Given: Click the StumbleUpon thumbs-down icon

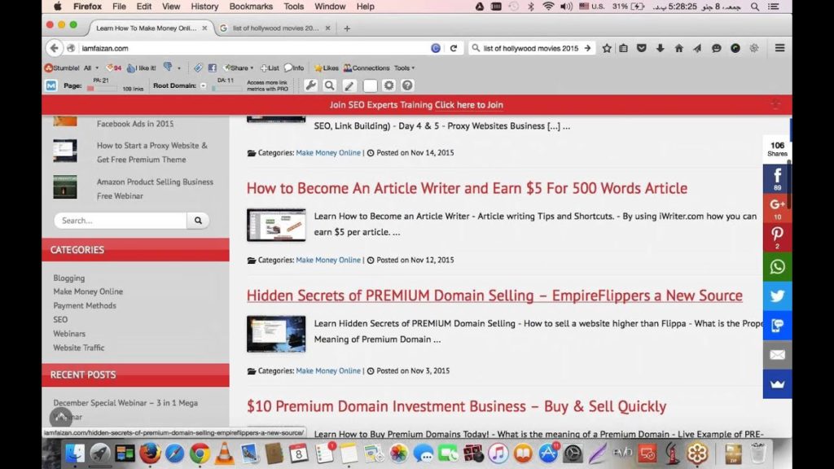Looking at the screenshot, I should [x=168, y=68].
